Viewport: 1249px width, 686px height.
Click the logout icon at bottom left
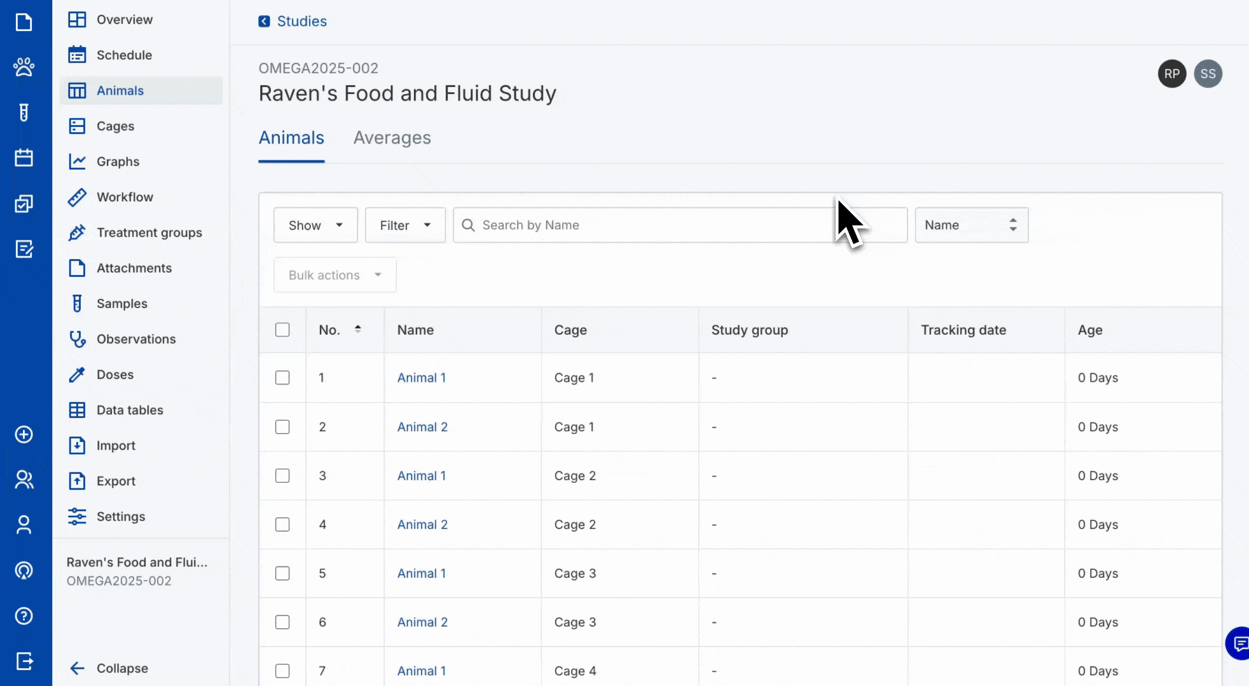click(x=24, y=661)
